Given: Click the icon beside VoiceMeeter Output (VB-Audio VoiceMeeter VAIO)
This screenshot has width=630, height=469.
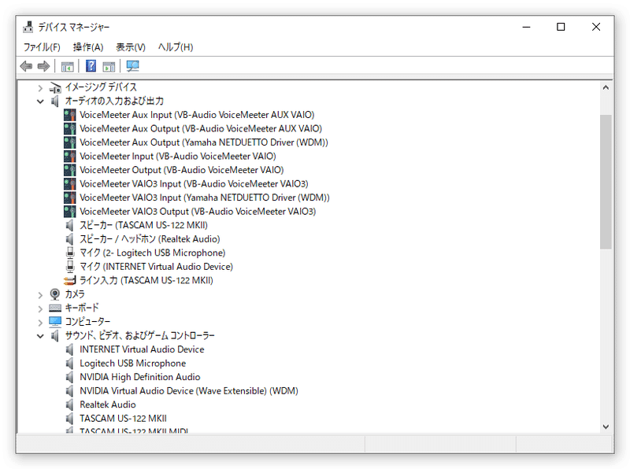Looking at the screenshot, I should (69, 170).
